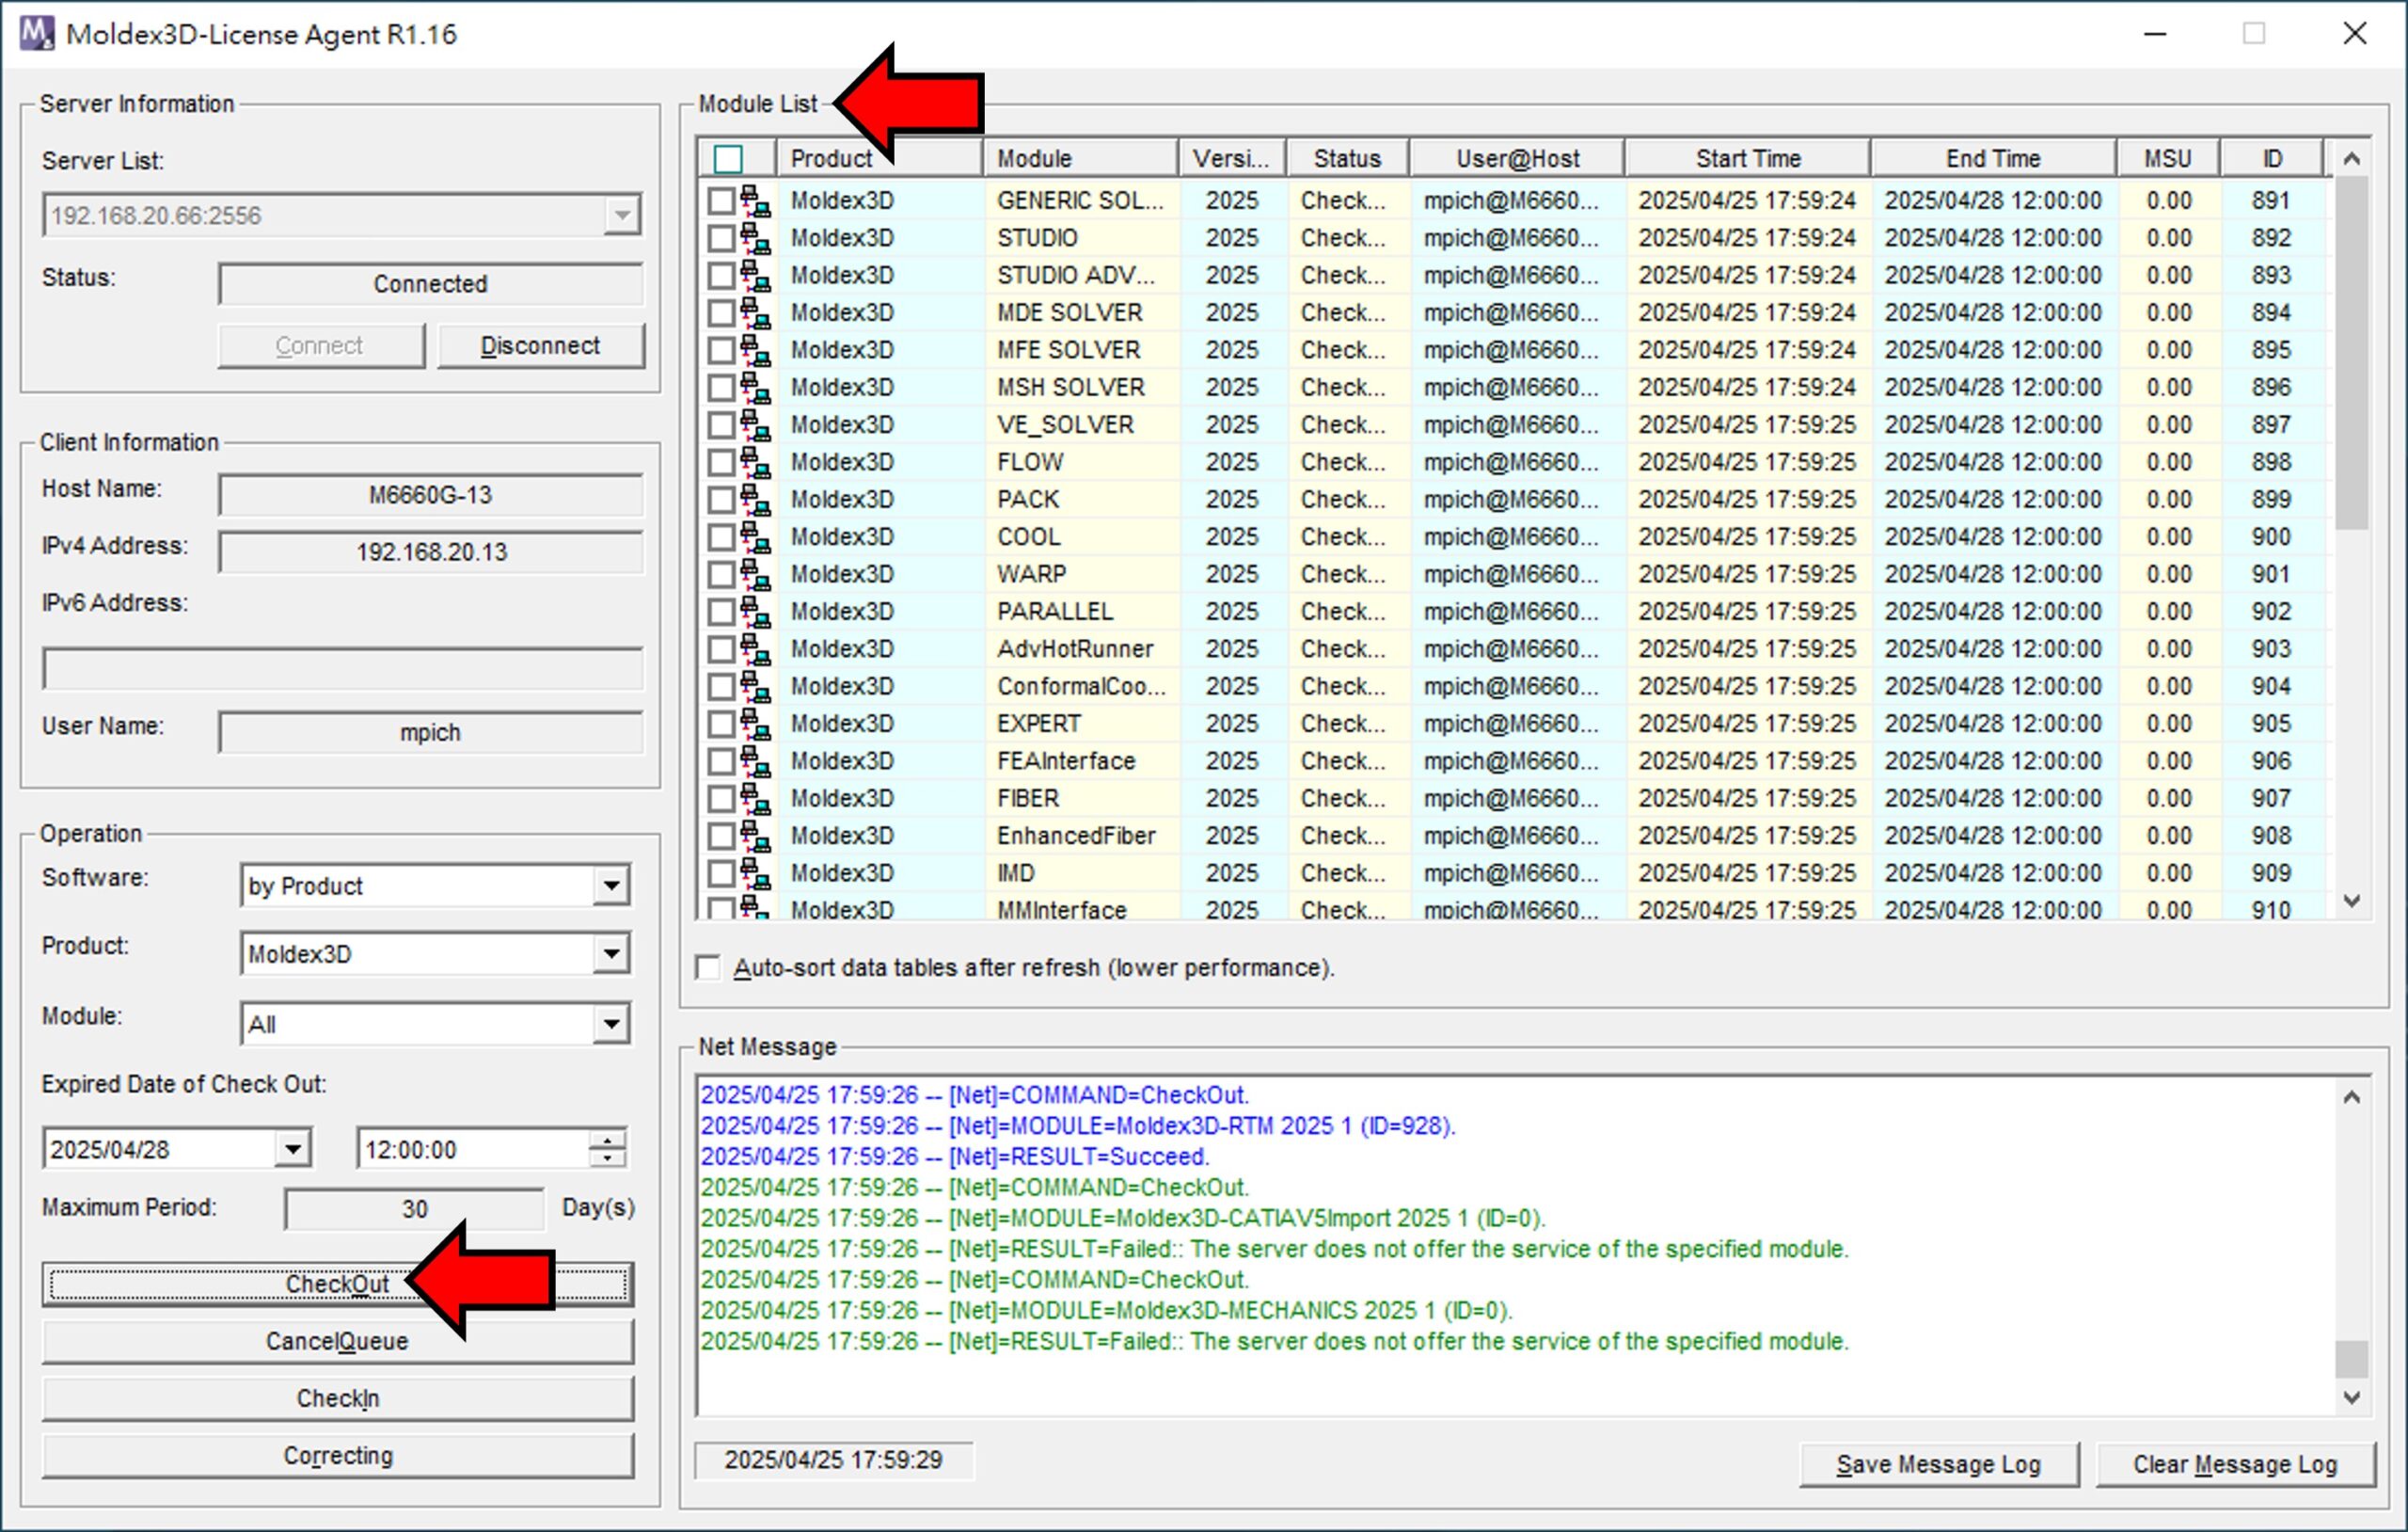Open the expired date picker showing 2025/04/28
This screenshot has height=1532, width=2408.
(292, 1149)
